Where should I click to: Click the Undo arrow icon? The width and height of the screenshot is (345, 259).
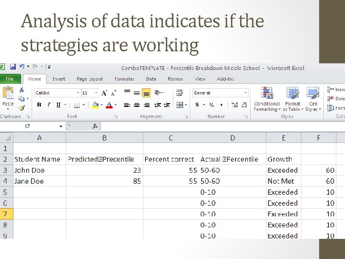(22, 67)
